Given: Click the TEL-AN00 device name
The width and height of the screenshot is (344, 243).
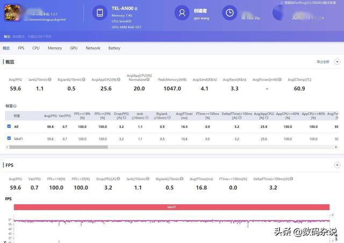Looking at the screenshot, I should (123, 9).
